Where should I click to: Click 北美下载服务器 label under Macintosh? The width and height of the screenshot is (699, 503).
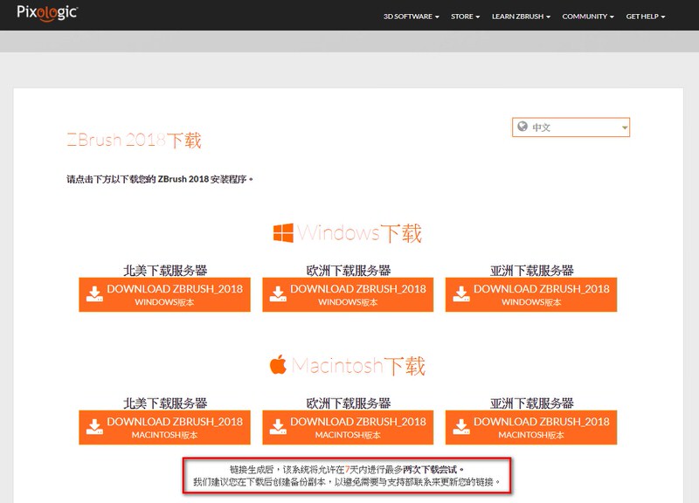[x=165, y=403]
